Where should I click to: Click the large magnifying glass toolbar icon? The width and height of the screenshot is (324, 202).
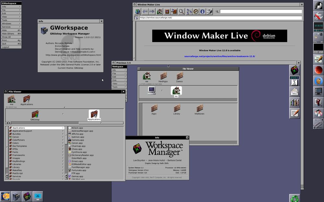click(181, 12)
